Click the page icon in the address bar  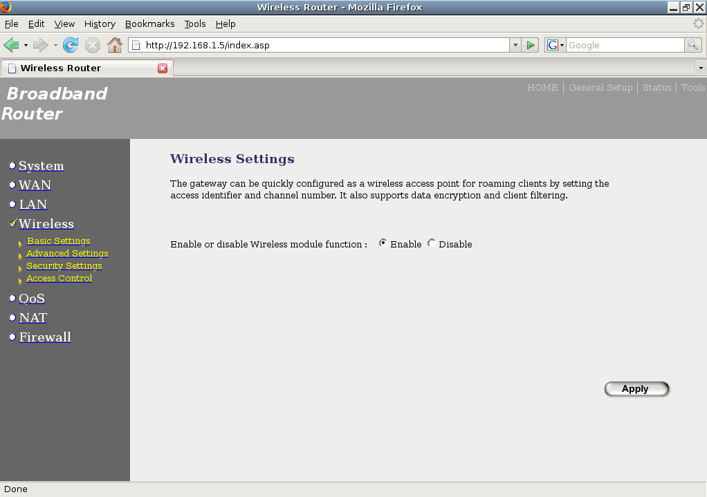click(136, 45)
